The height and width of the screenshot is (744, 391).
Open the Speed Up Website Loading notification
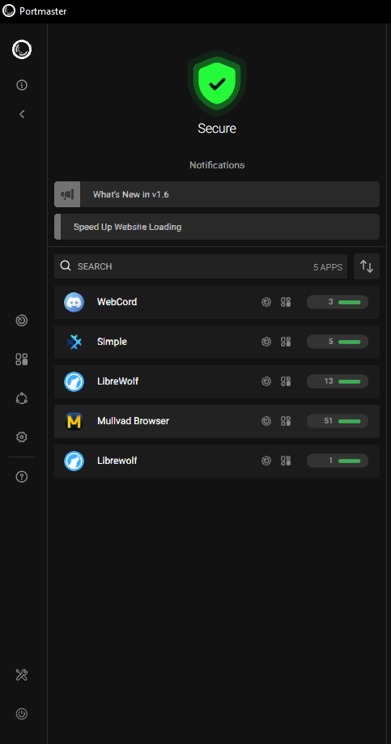coord(217,227)
